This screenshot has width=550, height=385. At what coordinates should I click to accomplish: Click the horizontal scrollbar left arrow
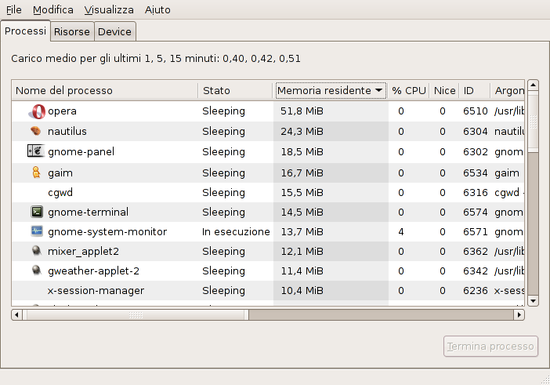coord(16,314)
